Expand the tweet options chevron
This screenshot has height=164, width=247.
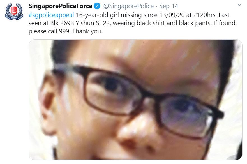tap(239, 5)
